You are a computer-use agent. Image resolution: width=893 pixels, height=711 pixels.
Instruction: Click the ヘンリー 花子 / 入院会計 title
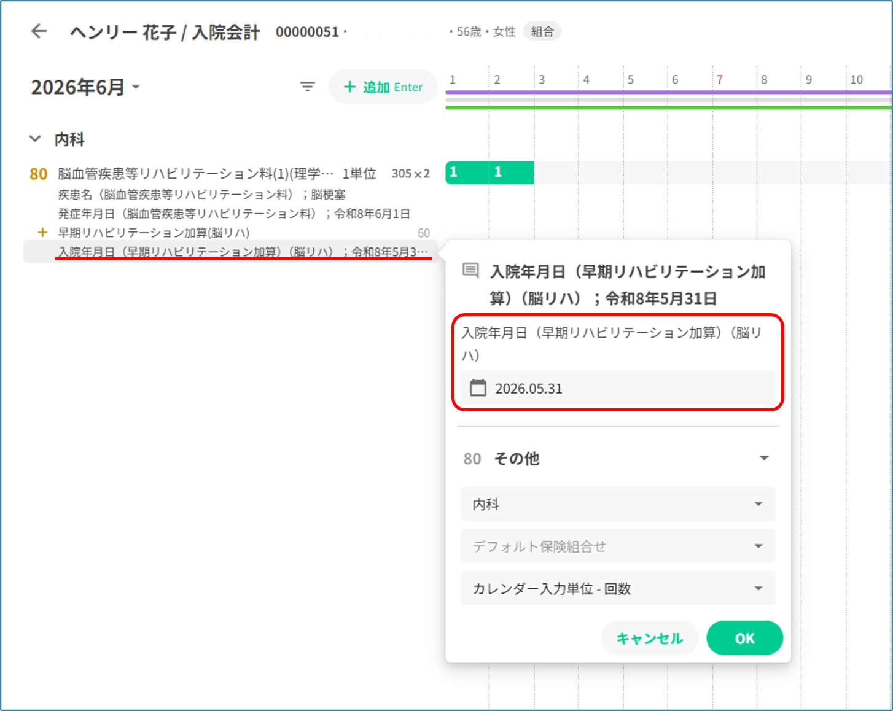click(x=165, y=32)
